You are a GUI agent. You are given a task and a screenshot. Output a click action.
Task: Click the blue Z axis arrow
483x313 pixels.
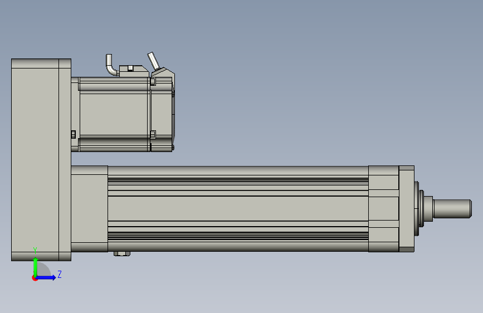(46, 277)
